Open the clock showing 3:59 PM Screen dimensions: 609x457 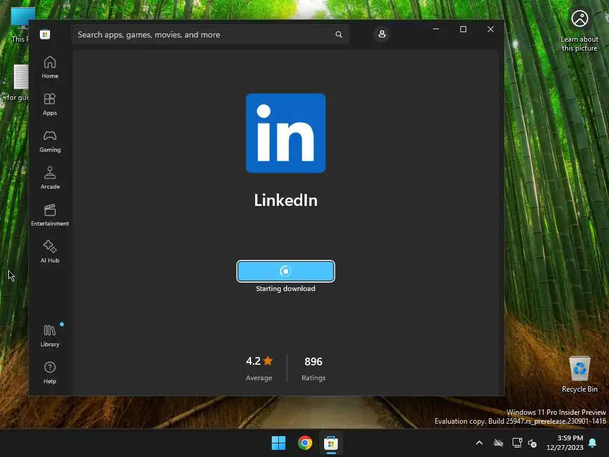565,443
